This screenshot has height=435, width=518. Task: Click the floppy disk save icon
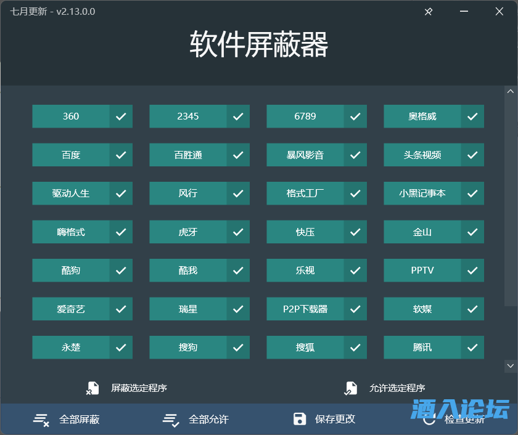coord(300,419)
